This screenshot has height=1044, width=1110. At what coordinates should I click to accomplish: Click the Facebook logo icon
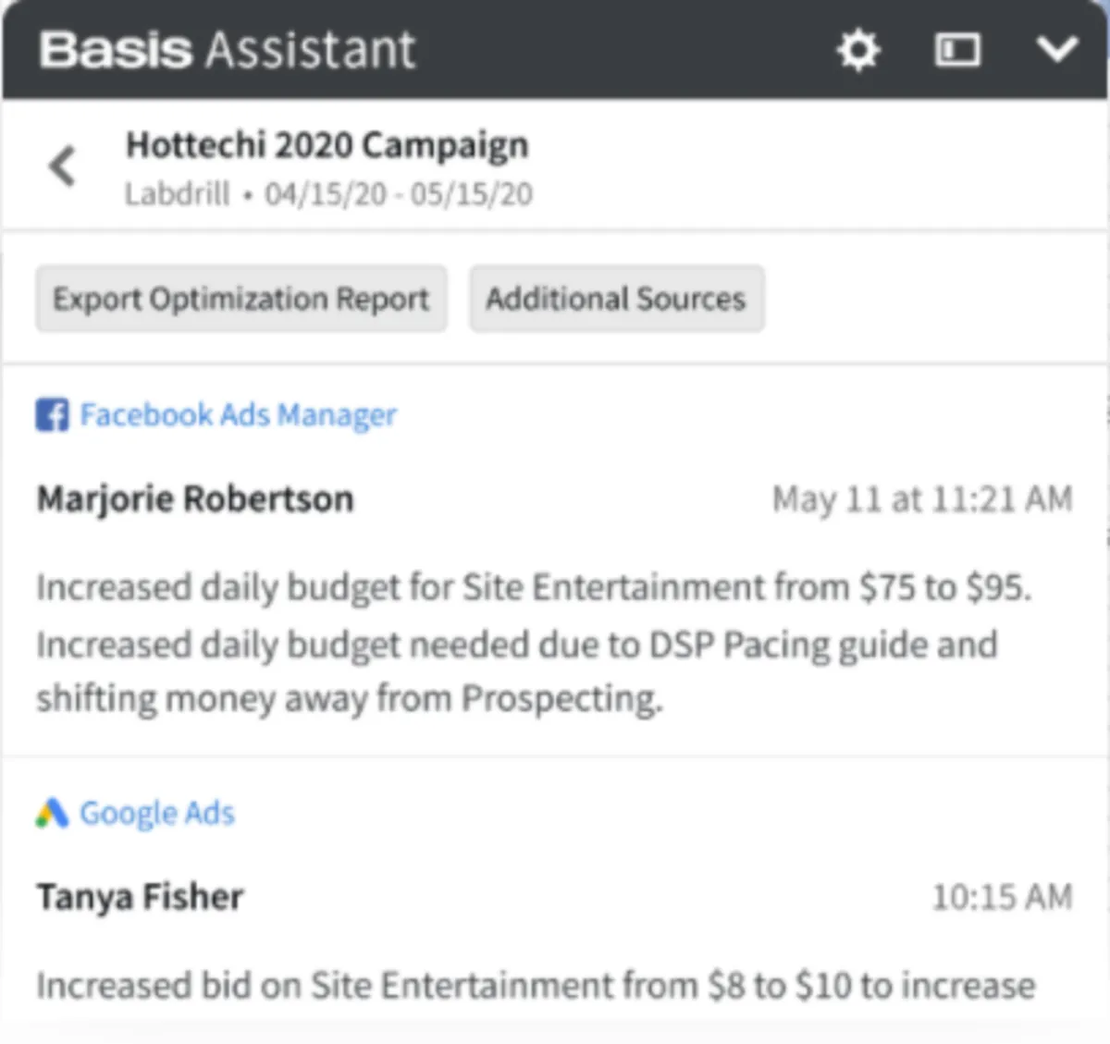[x=52, y=415]
